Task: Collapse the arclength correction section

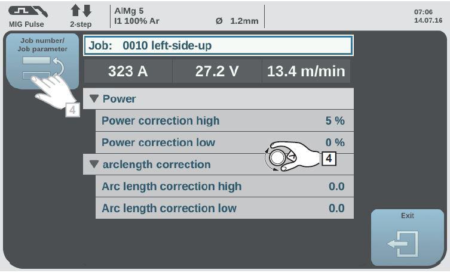Action: [x=94, y=165]
